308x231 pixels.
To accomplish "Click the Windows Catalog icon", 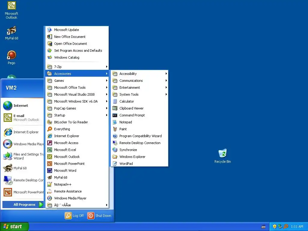I will (x=50, y=57).
